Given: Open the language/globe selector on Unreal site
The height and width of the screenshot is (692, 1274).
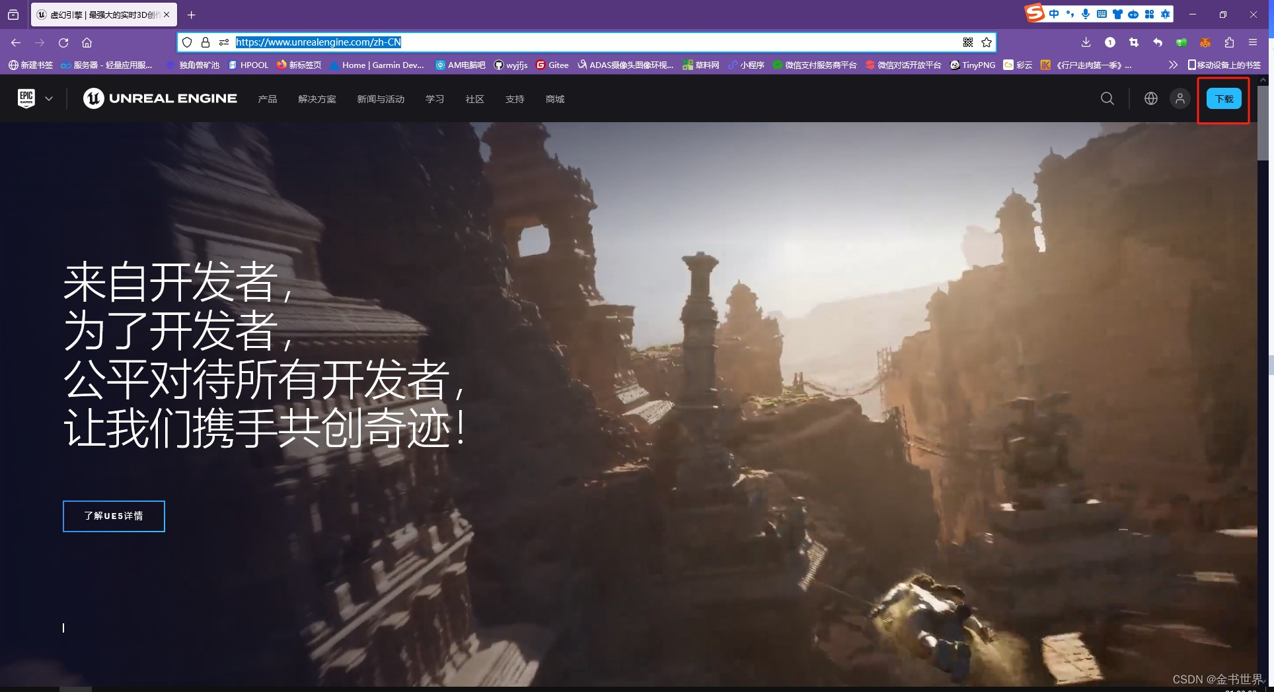Looking at the screenshot, I should 1151,98.
